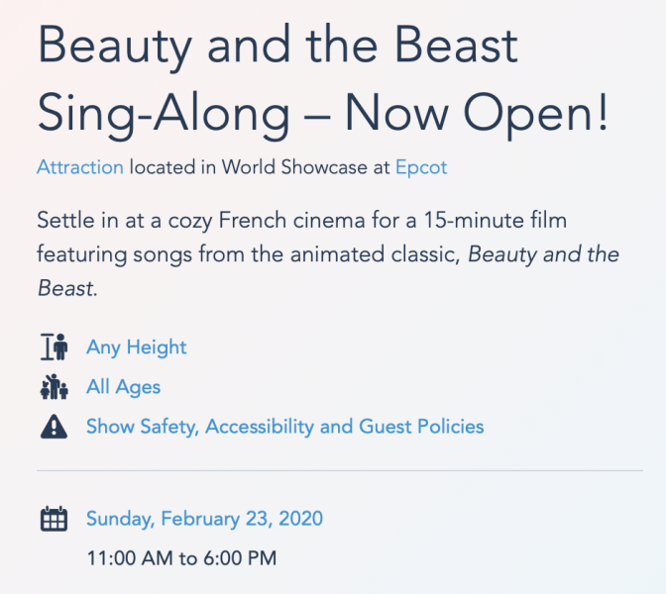Click the horizontal divider above the date
The image size is (666, 594).
coord(340,470)
